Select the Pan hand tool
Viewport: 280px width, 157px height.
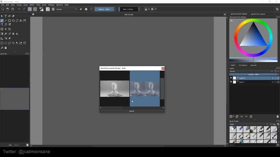6,48
